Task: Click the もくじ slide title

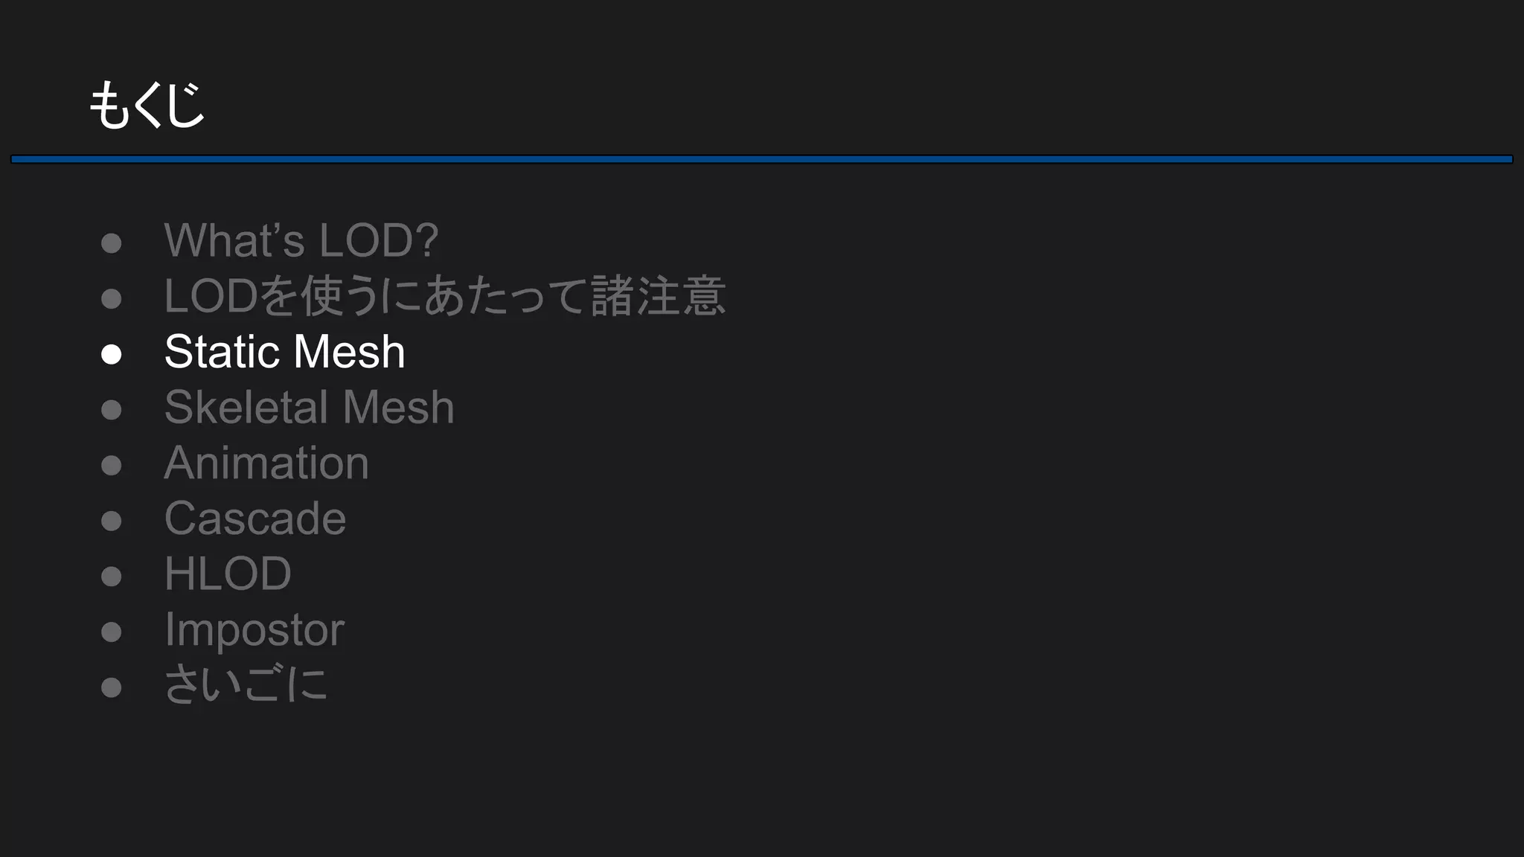Action: [x=147, y=105]
